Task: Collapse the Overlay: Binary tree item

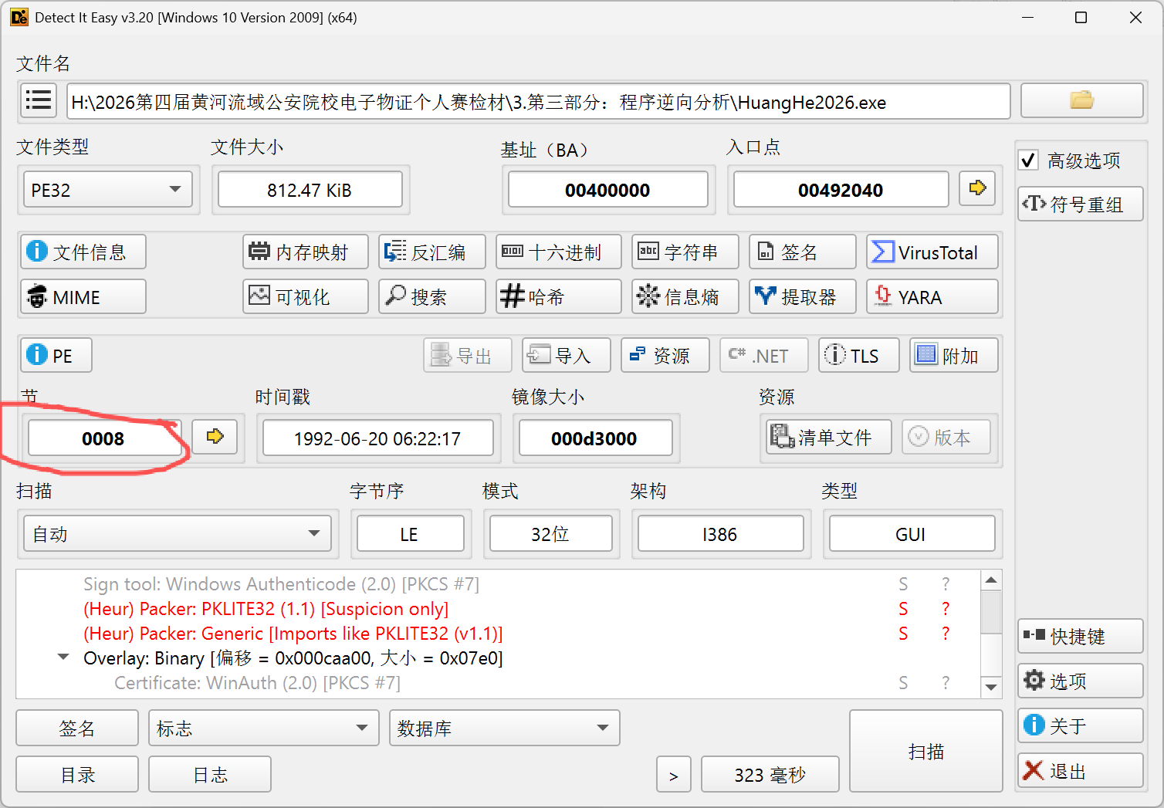Action: coord(63,658)
